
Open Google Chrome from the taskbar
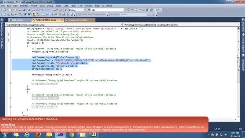click(x=72, y=135)
